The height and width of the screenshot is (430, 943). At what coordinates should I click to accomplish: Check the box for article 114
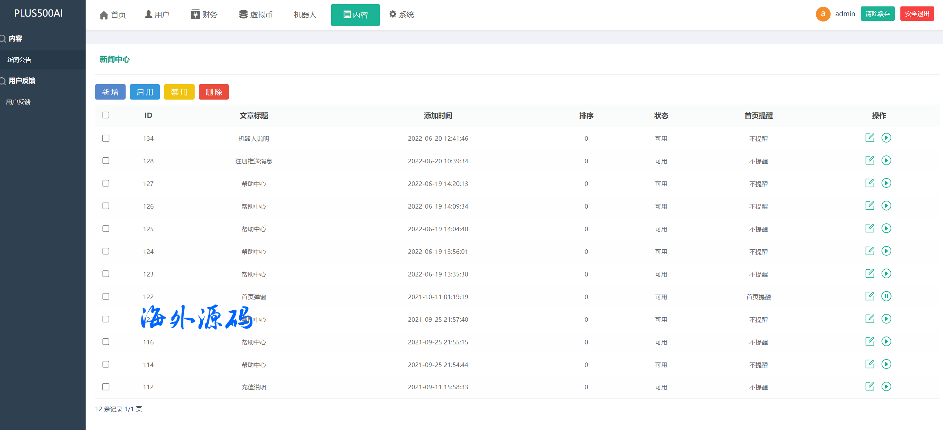(x=106, y=364)
